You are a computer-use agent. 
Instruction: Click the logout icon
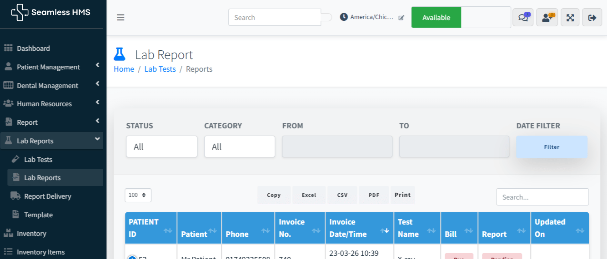(x=592, y=17)
